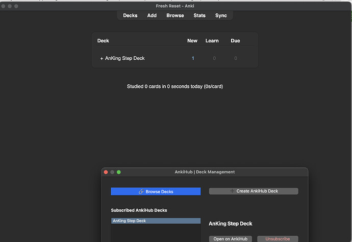
Task: Click the Fresh Reset - Anki window title
Action: pos(175,6)
